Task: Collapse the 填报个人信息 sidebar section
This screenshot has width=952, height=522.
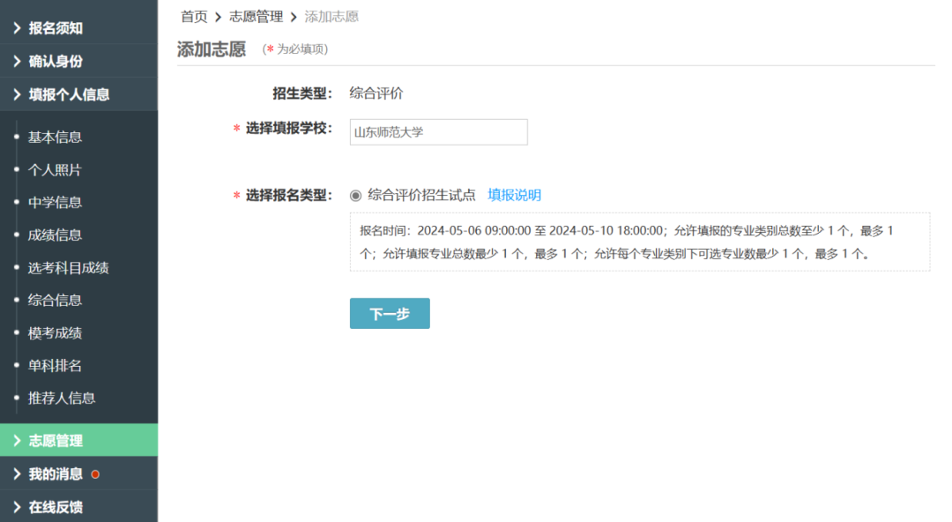Action: coord(69,94)
